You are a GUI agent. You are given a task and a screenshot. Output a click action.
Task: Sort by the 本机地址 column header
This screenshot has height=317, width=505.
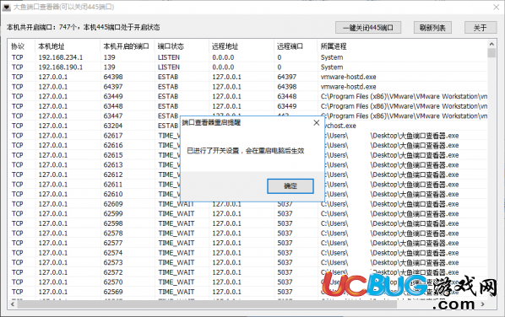(x=68, y=46)
